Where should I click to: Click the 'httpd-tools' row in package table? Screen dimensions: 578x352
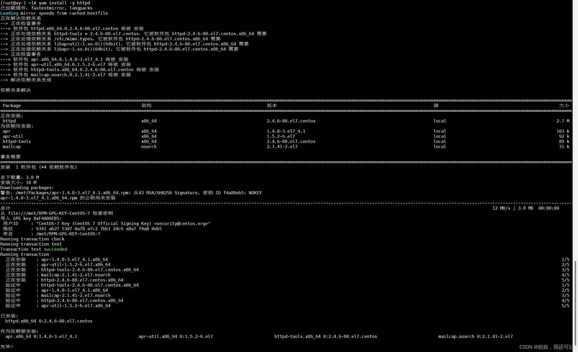pyautogui.click(x=286, y=141)
